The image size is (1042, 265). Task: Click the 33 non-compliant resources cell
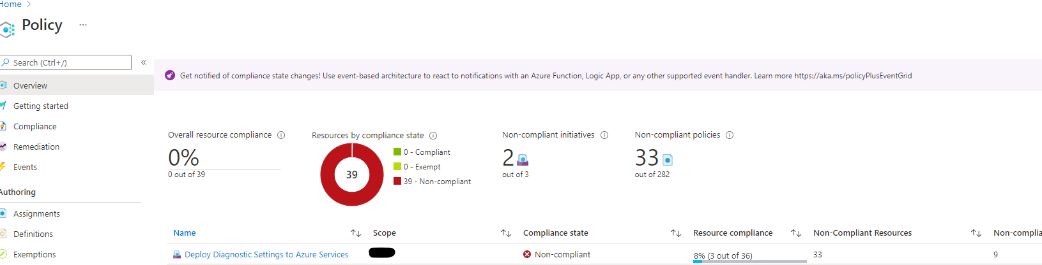point(818,254)
